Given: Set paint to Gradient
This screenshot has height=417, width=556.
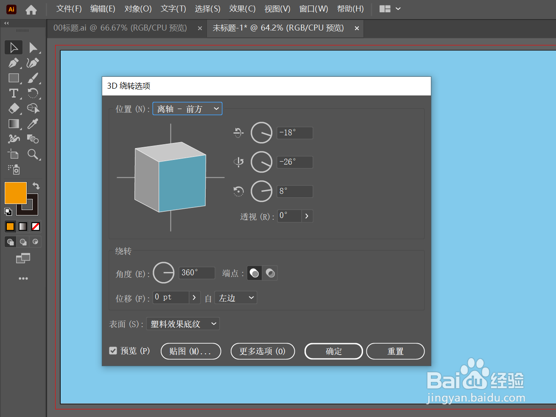Looking at the screenshot, I should coord(23,227).
